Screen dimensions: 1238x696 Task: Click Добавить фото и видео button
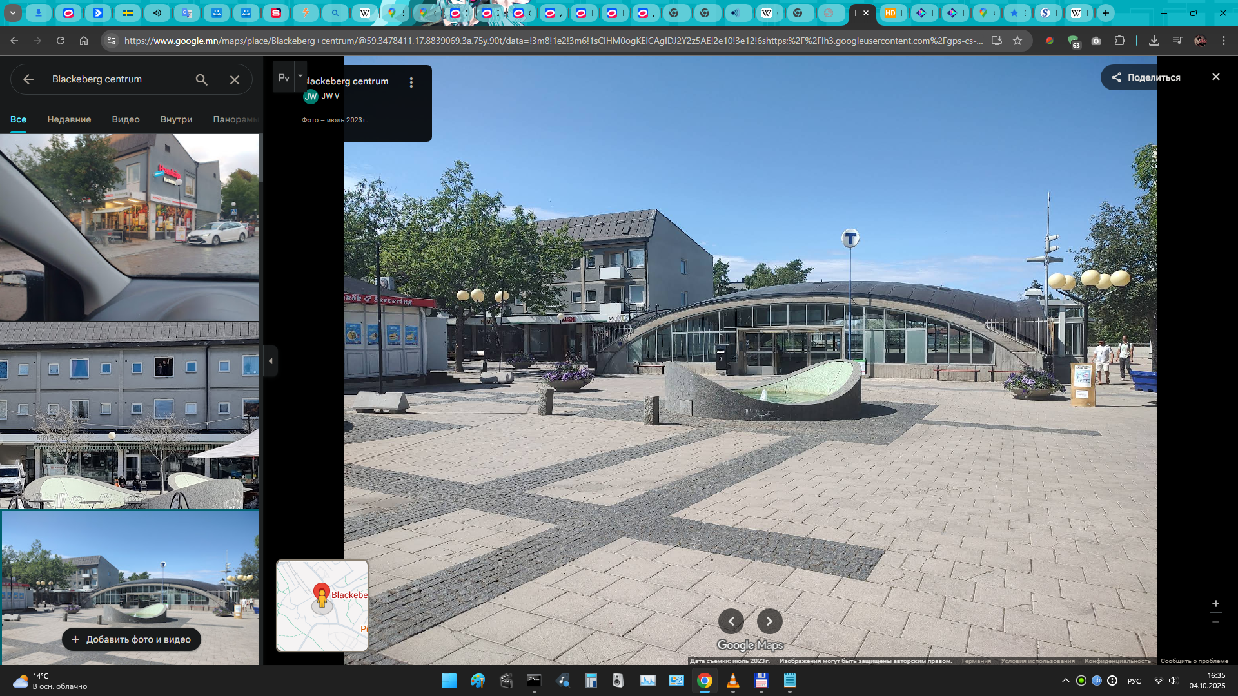[x=132, y=639]
